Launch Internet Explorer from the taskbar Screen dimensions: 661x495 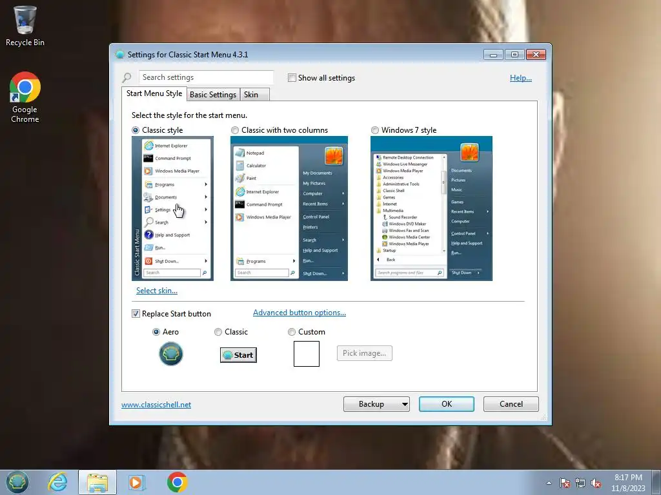click(57, 482)
